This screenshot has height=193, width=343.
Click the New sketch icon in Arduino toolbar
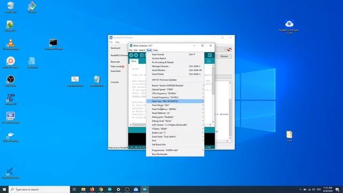click(141, 55)
